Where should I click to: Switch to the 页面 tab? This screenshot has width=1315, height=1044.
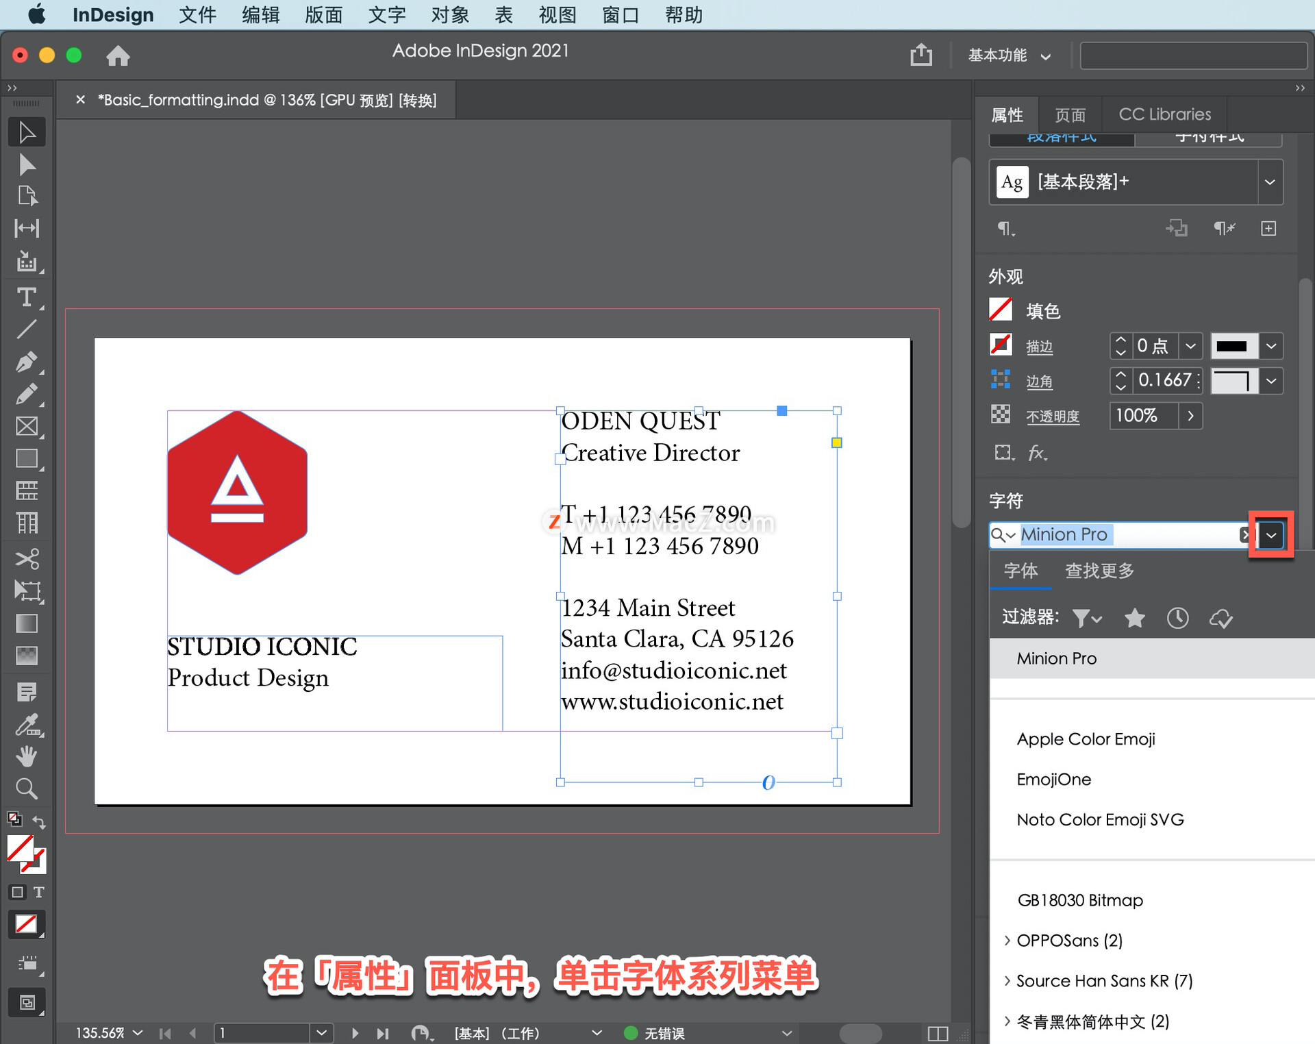[1070, 114]
